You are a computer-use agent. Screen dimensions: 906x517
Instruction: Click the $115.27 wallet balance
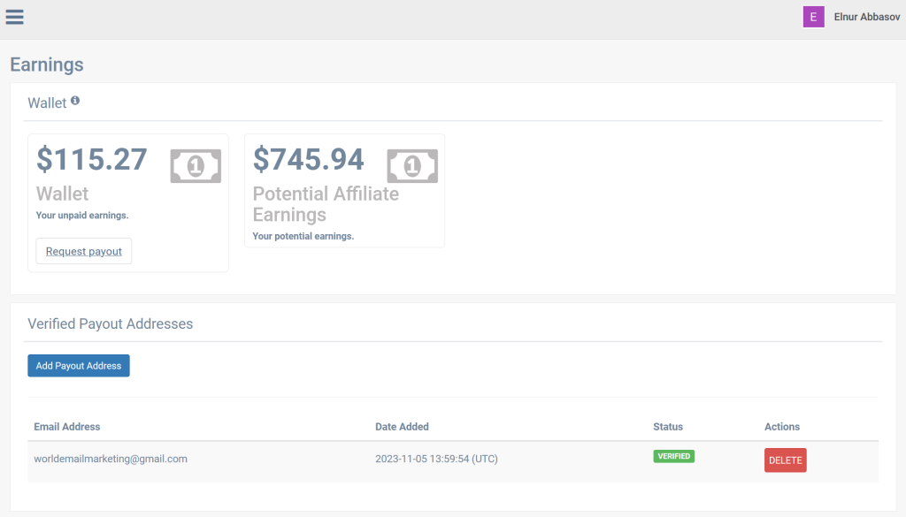click(x=92, y=159)
